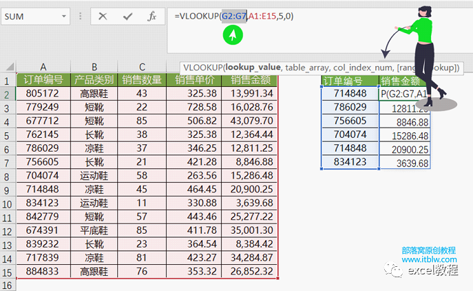Click col_index_num in the function tooltip

pos(364,67)
